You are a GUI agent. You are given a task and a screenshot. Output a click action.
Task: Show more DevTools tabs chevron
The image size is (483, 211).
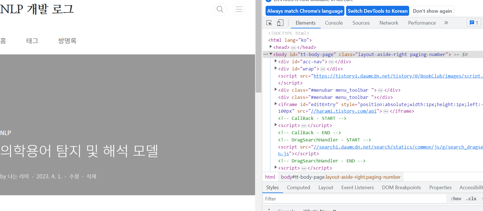(x=446, y=23)
